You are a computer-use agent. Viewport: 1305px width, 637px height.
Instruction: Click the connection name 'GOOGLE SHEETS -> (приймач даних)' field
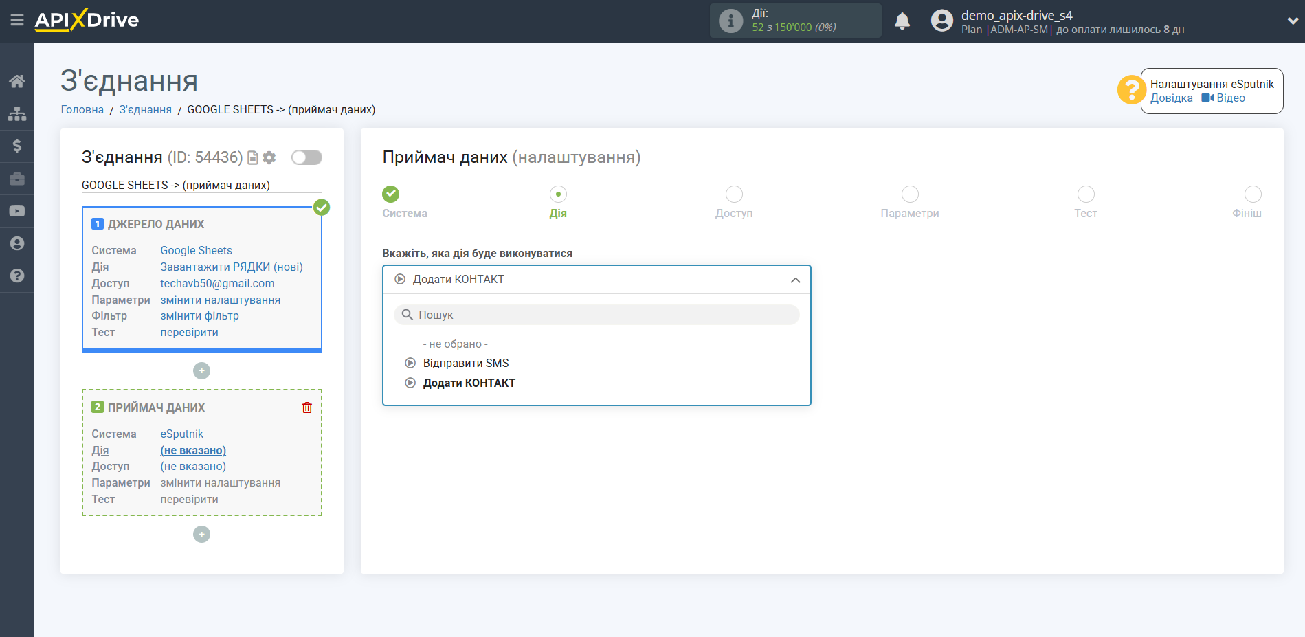coord(201,186)
